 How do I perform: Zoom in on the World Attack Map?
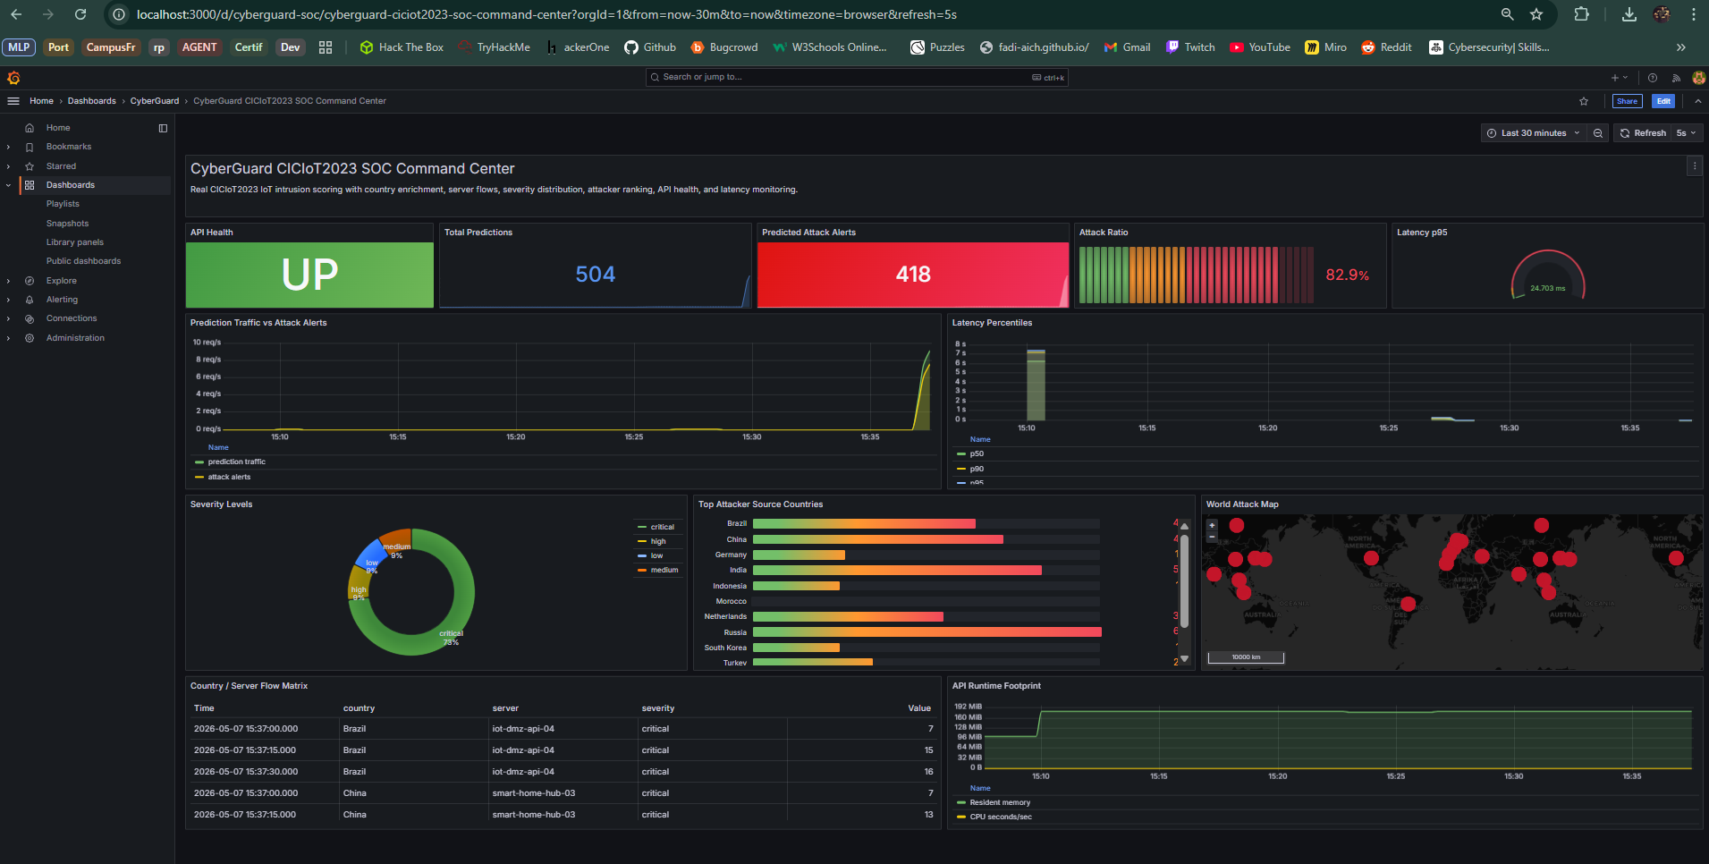pos(1212,525)
